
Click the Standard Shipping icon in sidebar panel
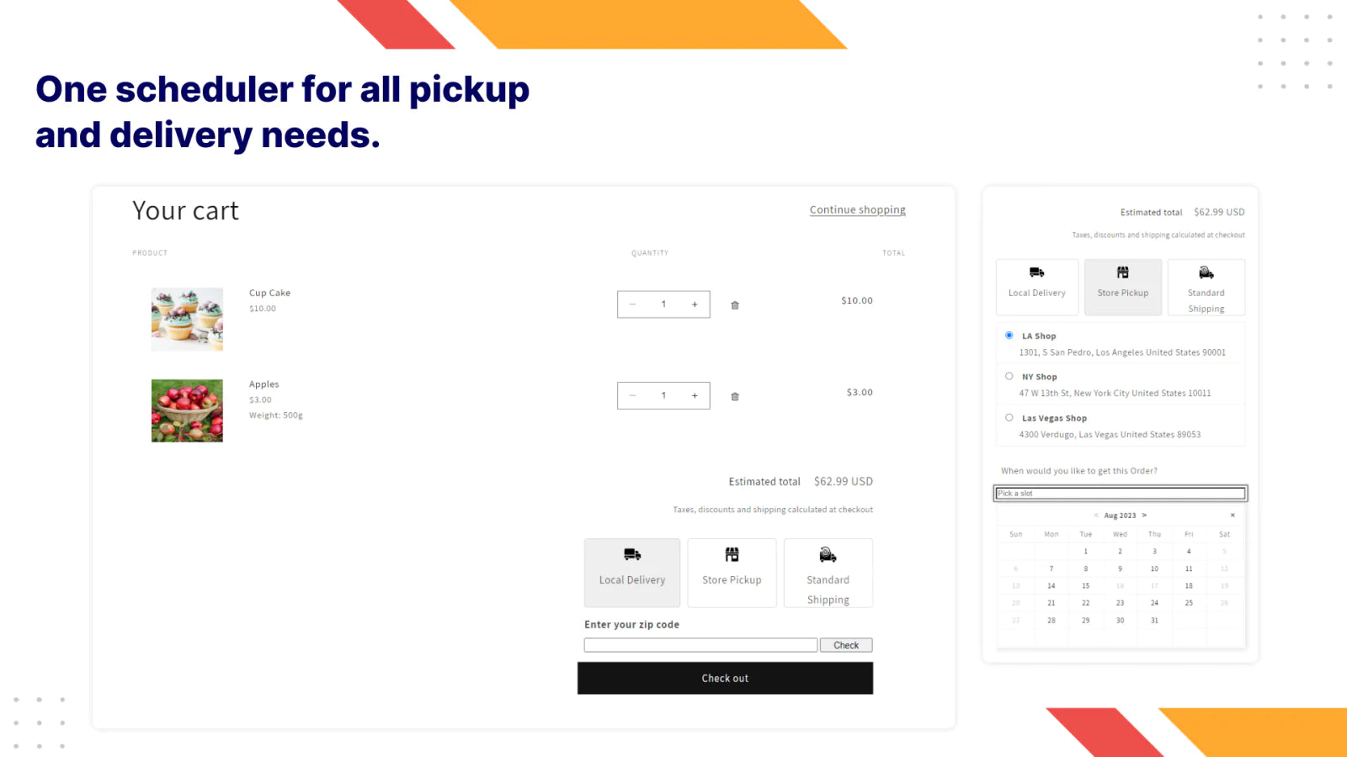coord(1206,273)
